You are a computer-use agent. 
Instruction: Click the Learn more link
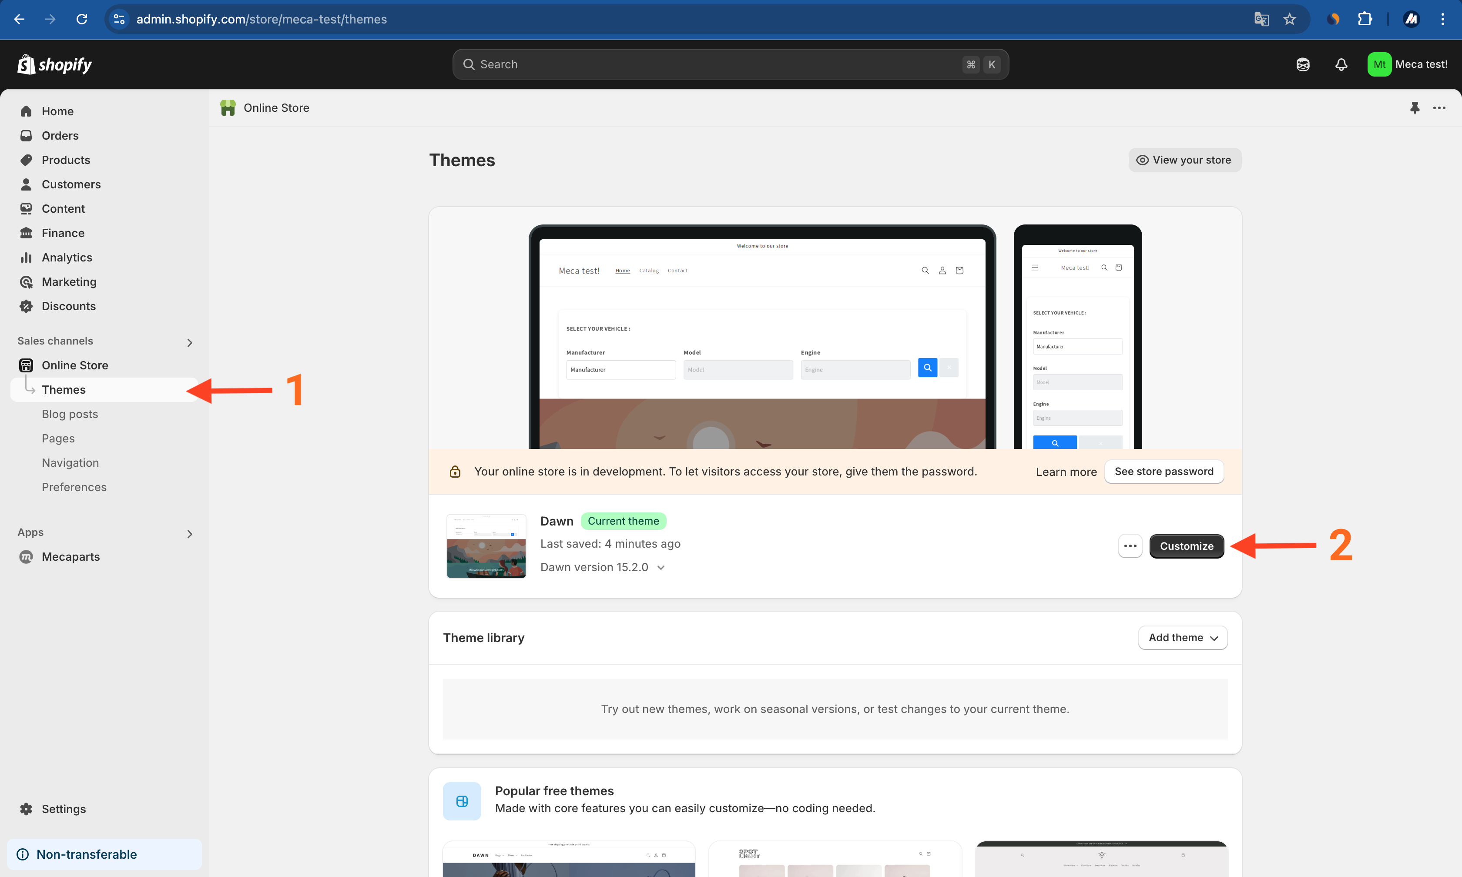click(1066, 472)
